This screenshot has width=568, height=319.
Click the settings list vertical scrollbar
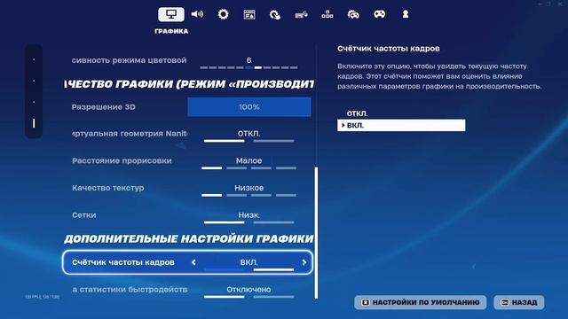pos(316,232)
